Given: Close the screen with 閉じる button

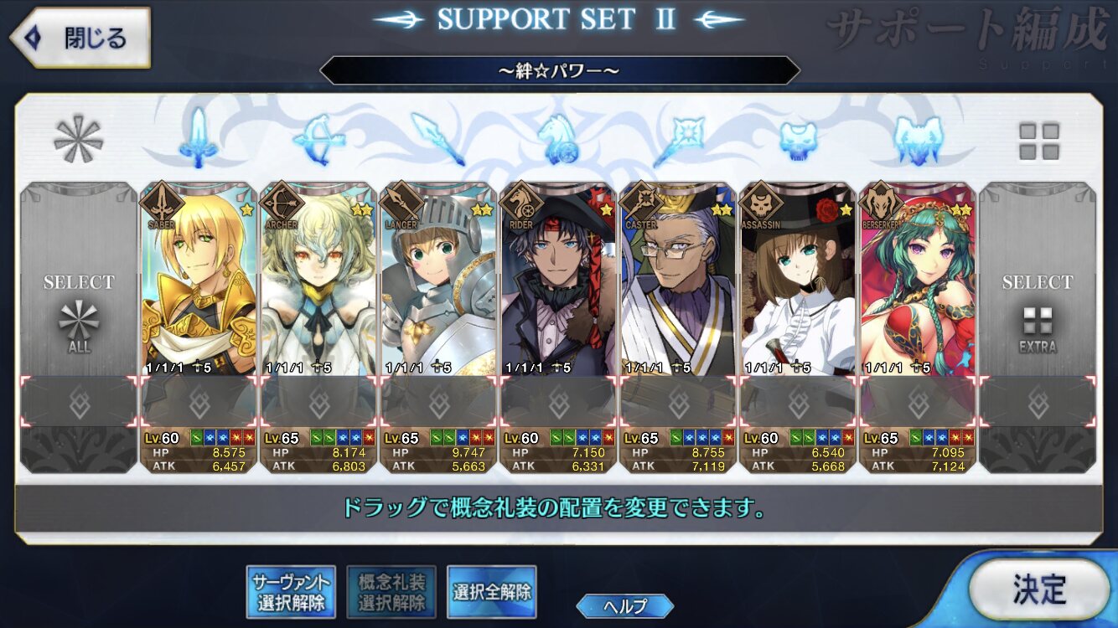Looking at the screenshot, I should [x=80, y=38].
